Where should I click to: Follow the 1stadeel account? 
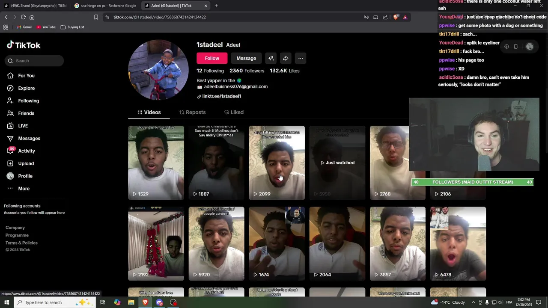(x=212, y=58)
